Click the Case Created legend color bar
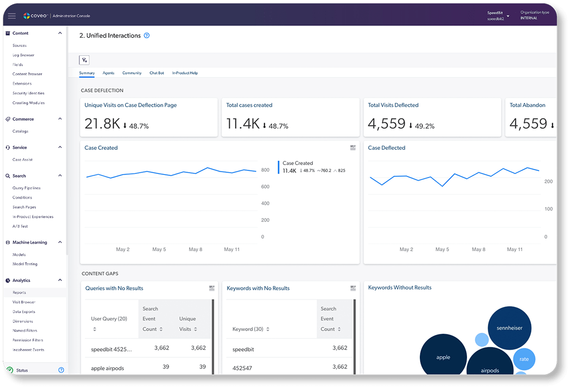The width and height of the screenshot is (570, 387). [278, 167]
